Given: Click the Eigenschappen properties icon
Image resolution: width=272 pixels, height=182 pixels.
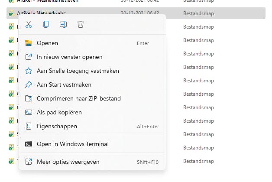Looking at the screenshot, I should coord(29,126).
